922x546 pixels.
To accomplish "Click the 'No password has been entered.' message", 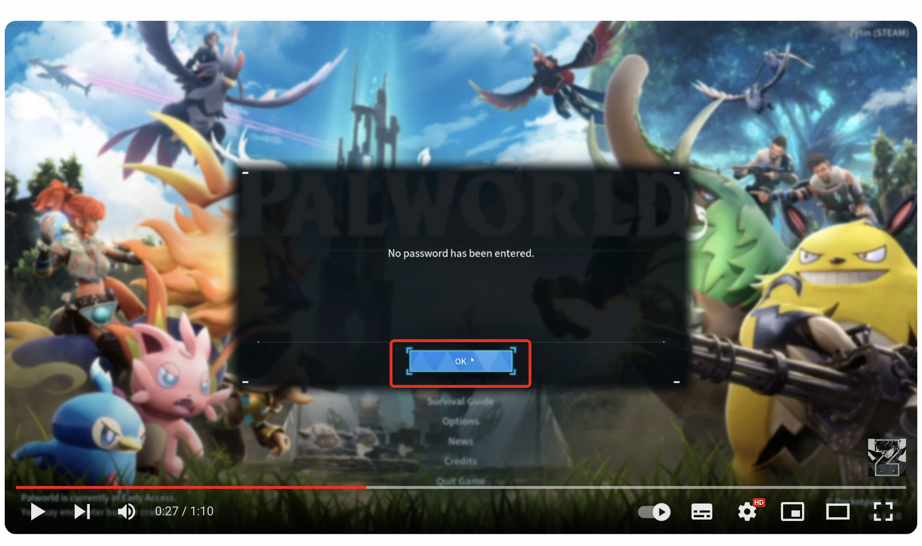I will coord(461,254).
